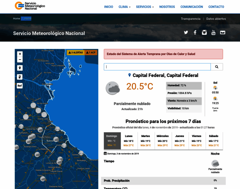The image size is (240, 189).
Task: Go to the INICIO menu item
Action: click(109, 7)
